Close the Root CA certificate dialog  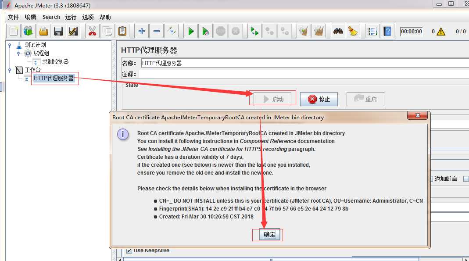pos(418,115)
